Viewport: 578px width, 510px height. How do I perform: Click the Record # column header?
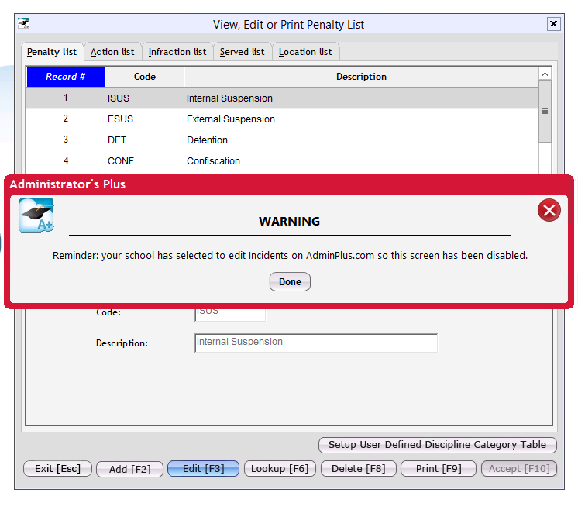66,77
